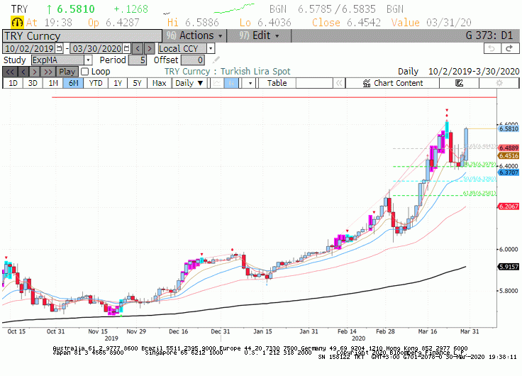Toggle the Loop checkbox
Image resolution: width=522 pixels, height=376 pixels.
85,72
